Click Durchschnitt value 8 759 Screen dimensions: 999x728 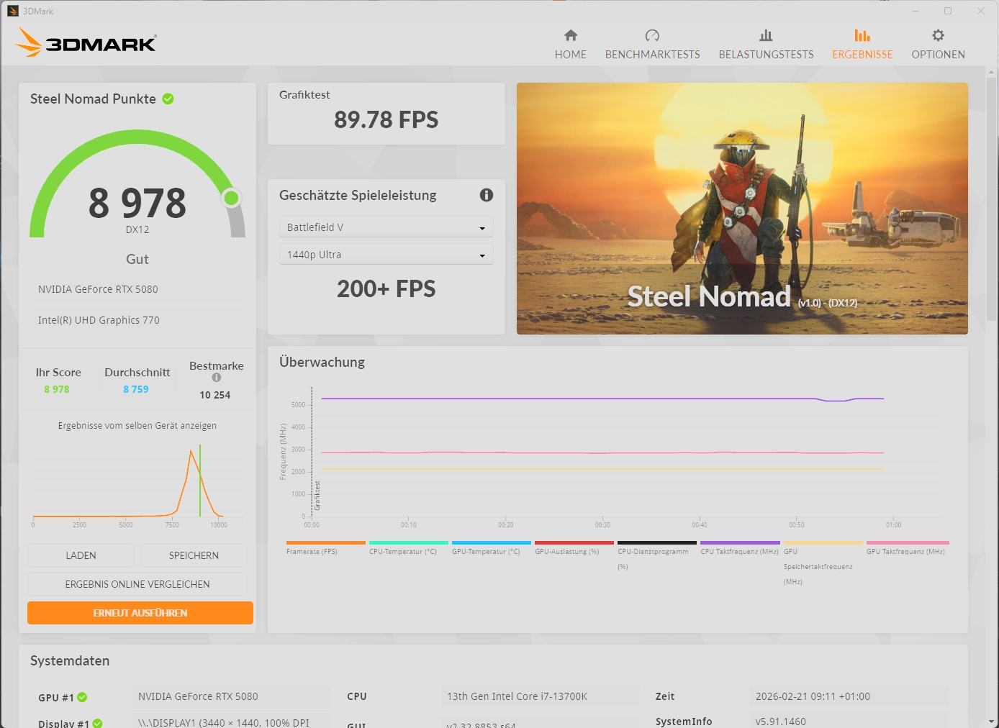(x=136, y=389)
